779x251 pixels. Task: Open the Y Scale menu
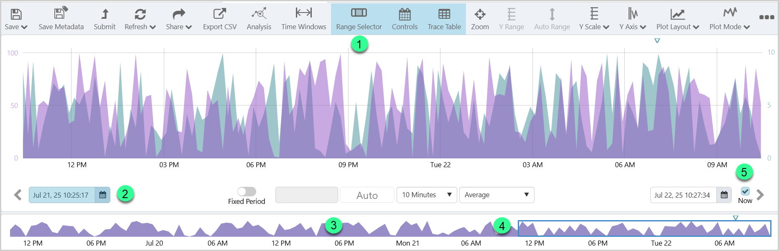(x=594, y=19)
